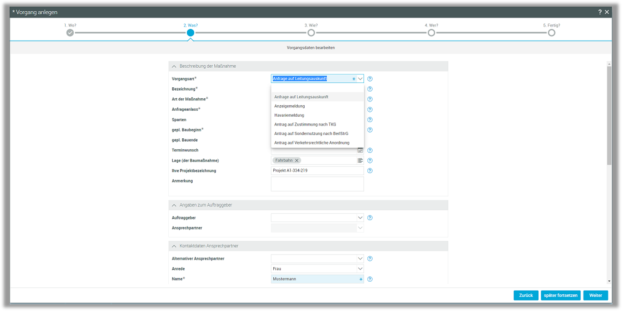Open help question mark in title bar
This screenshot has width=622, height=311.
click(600, 12)
